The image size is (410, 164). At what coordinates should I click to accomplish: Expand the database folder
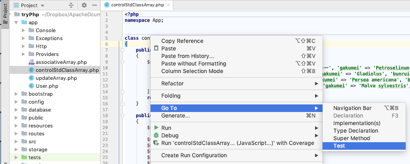pyautogui.click(x=16, y=110)
